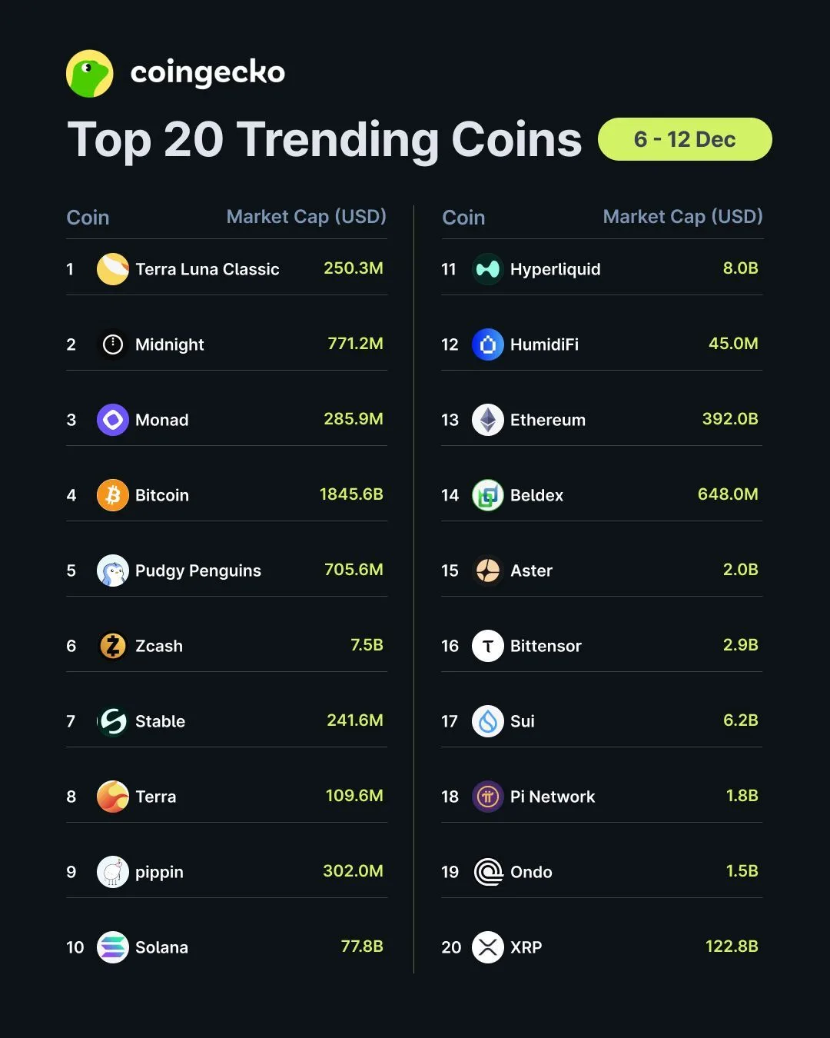830x1038 pixels.
Task: Open the Terra Luna Classic coin name
Action: pos(207,269)
